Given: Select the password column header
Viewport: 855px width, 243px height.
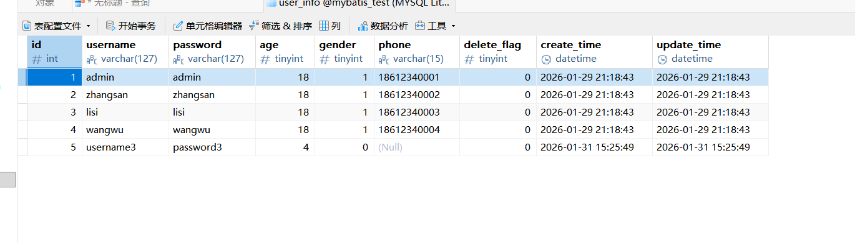Looking at the screenshot, I should (x=212, y=51).
